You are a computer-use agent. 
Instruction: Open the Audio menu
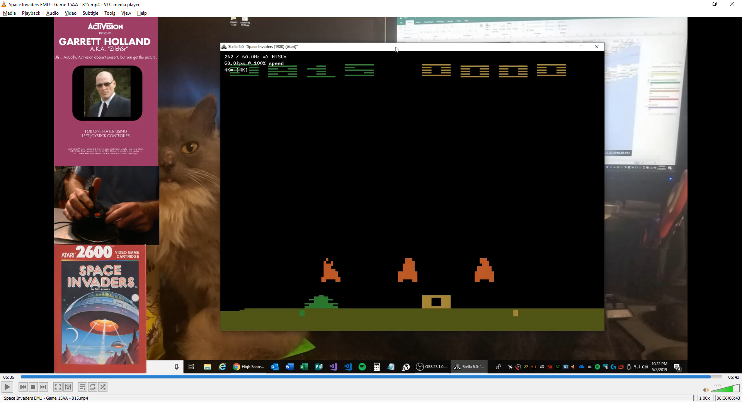tap(52, 13)
